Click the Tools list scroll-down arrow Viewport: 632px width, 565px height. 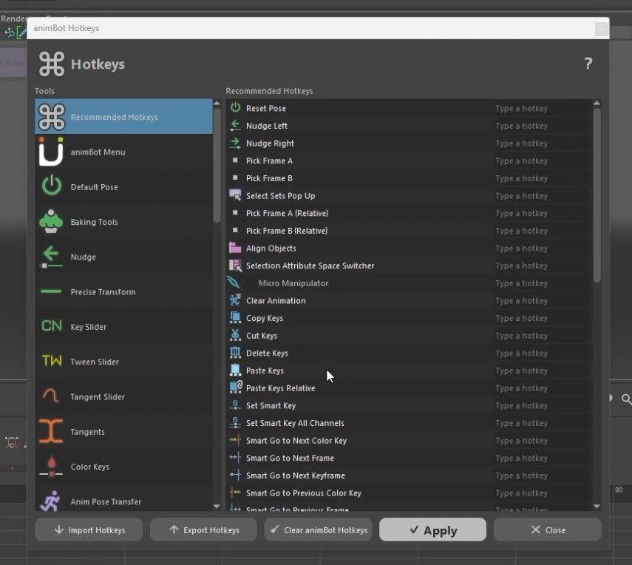pyautogui.click(x=217, y=506)
